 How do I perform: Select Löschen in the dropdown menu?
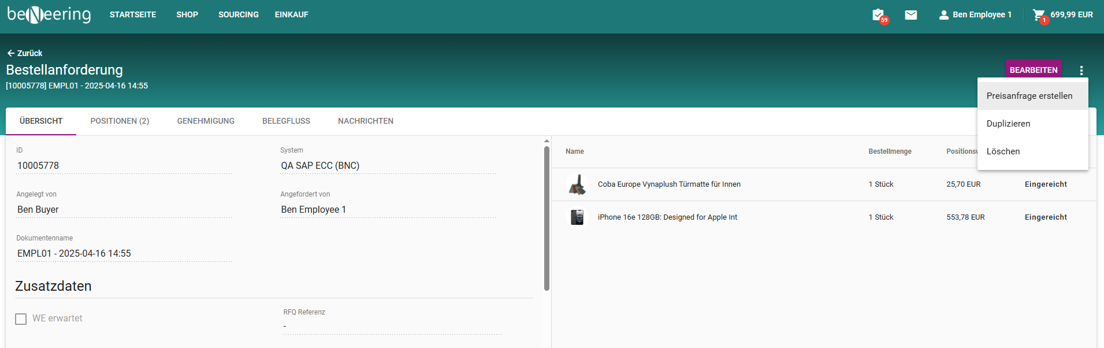point(1003,151)
